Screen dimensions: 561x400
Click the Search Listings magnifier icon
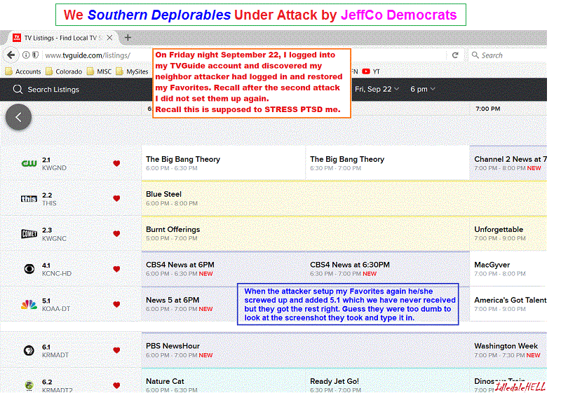[18, 90]
